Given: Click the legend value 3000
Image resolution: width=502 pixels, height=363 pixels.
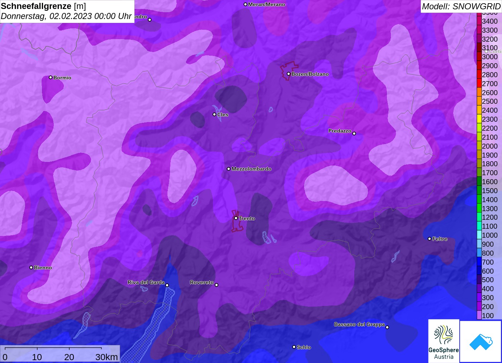Looking at the screenshot, I should [x=490, y=57].
